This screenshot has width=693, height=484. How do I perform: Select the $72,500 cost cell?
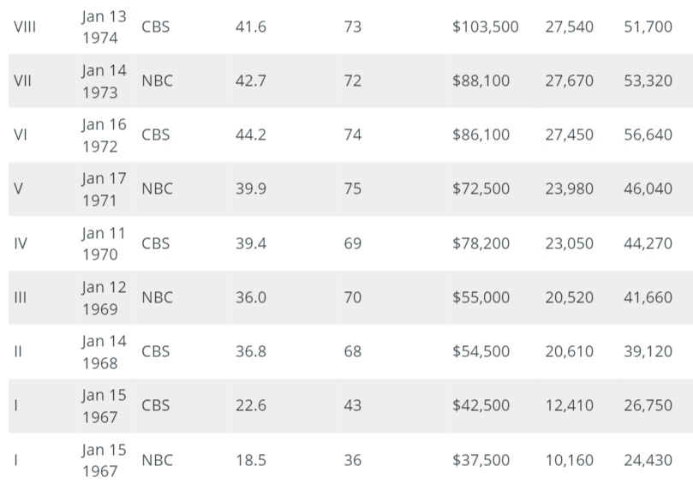click(481, 188)
